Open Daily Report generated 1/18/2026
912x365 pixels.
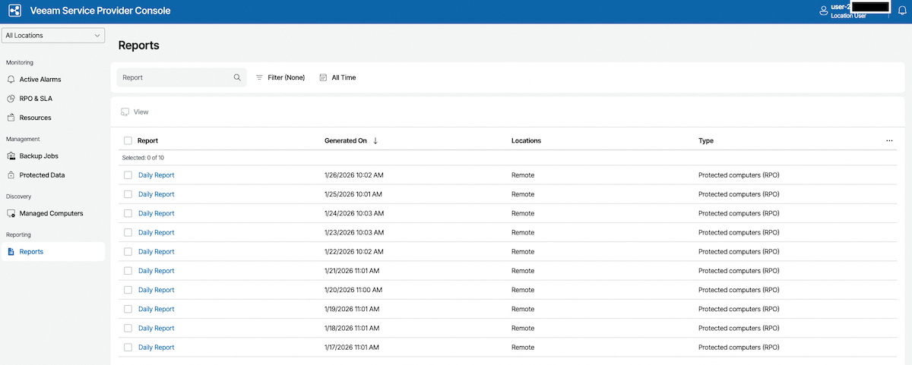(x=156, y=328)
